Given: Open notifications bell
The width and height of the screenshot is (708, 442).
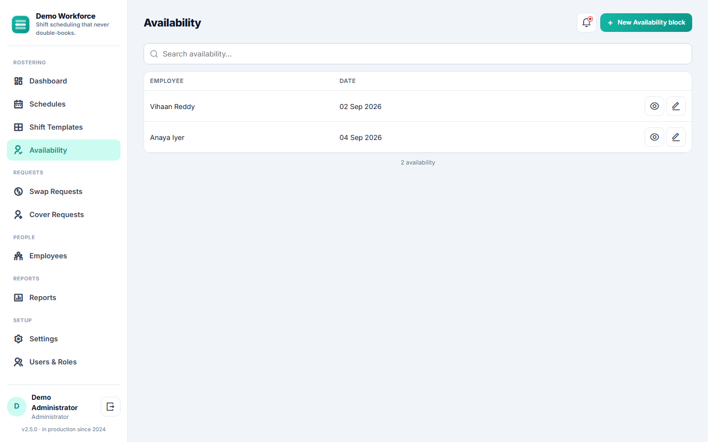Looking at the screenshot, I should [x=587, y=23].
